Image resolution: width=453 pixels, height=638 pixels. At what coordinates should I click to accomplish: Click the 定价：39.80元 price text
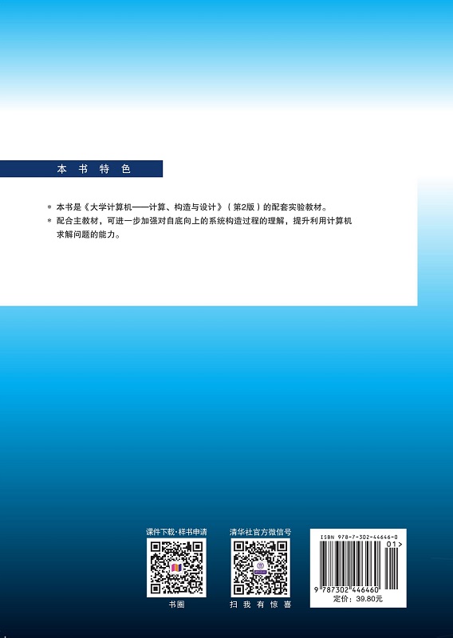[x=358, y=599]
